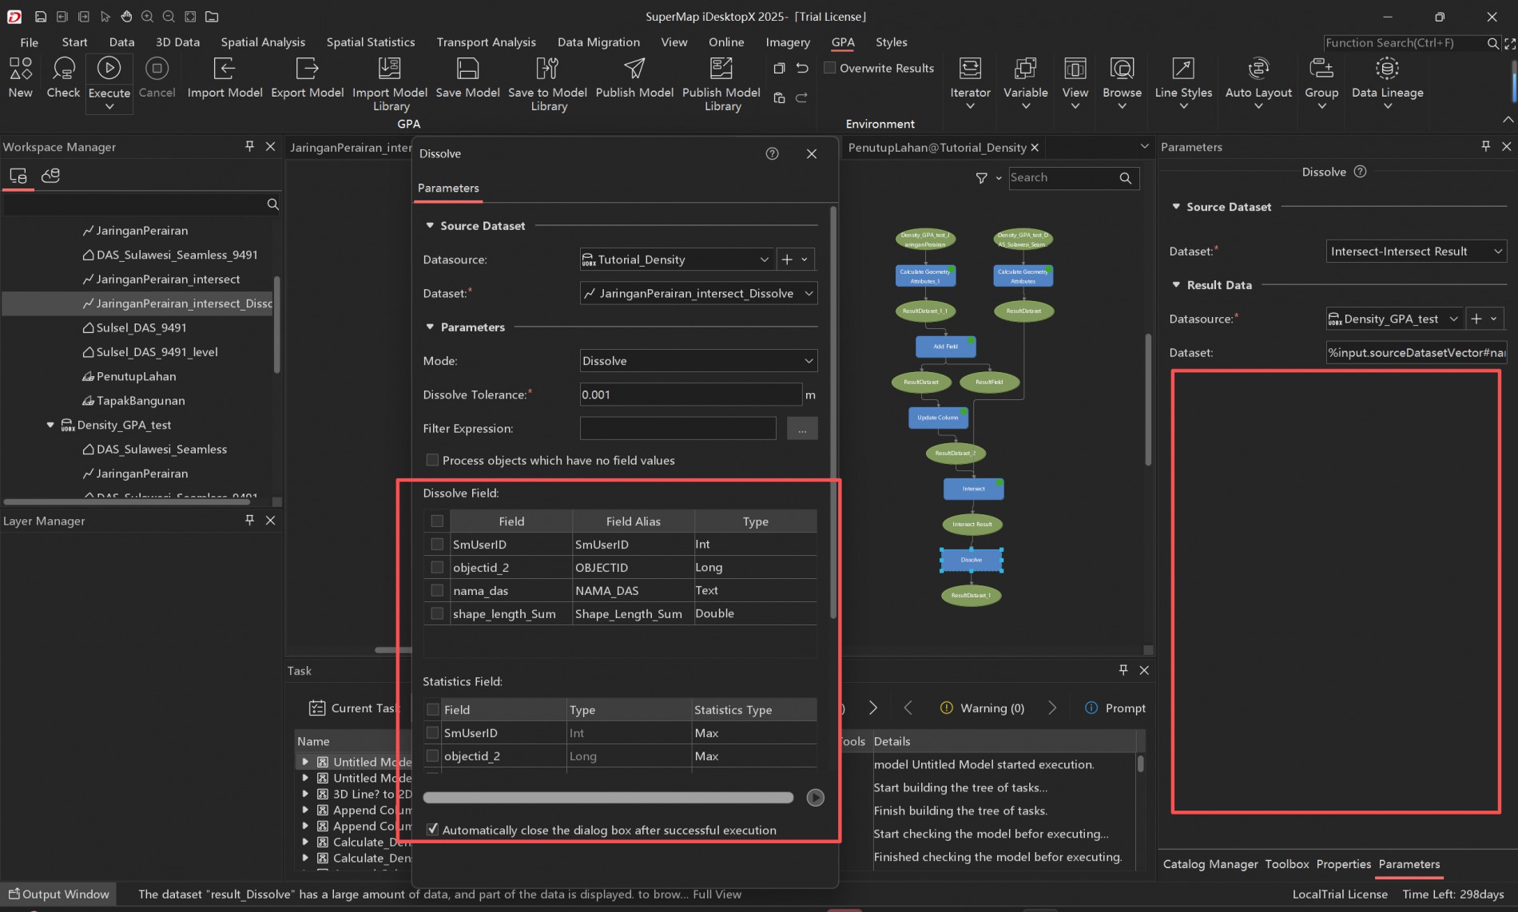Click the Output Window button
Viewport: 1518px width, 912px height.
pyautogui.click(x=58, y=894)
